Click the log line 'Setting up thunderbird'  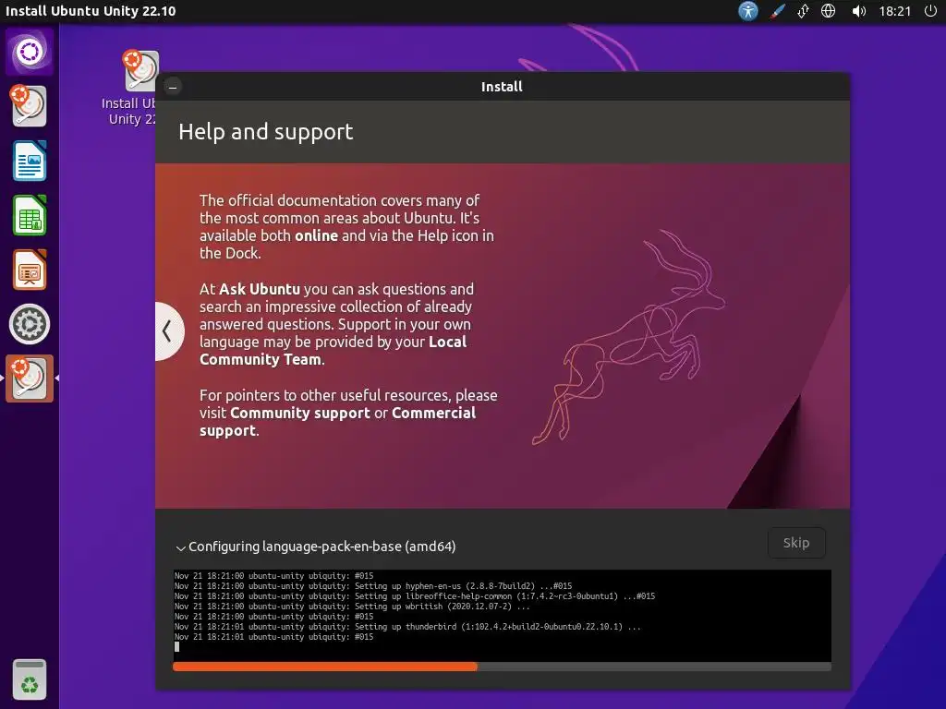click(x=407, y=627)
